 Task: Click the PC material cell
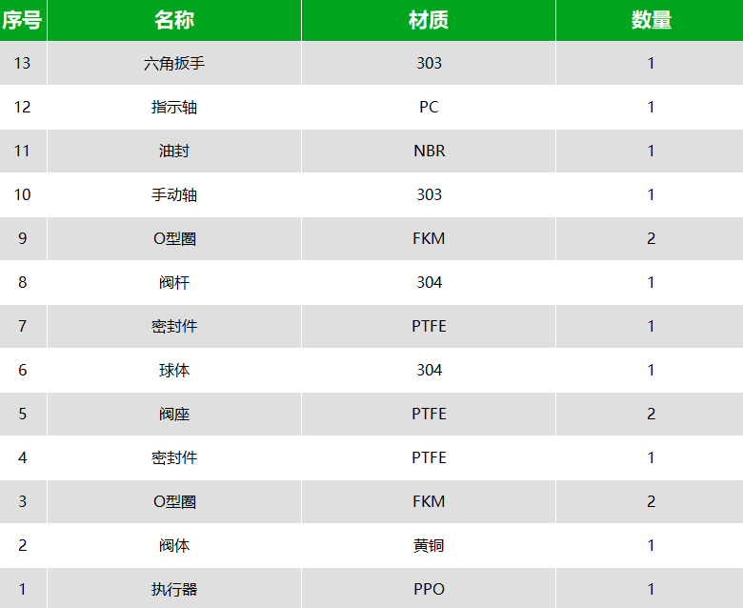429,107
